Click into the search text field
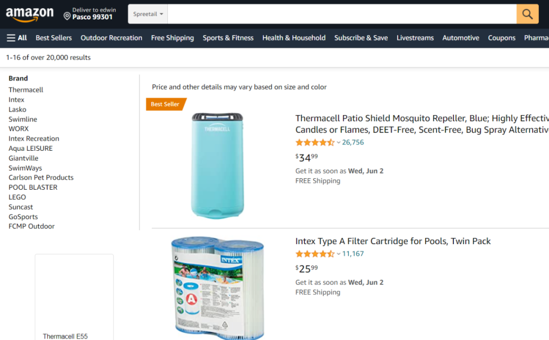Screen dimensions: 549x340 (x=342, y=14)
